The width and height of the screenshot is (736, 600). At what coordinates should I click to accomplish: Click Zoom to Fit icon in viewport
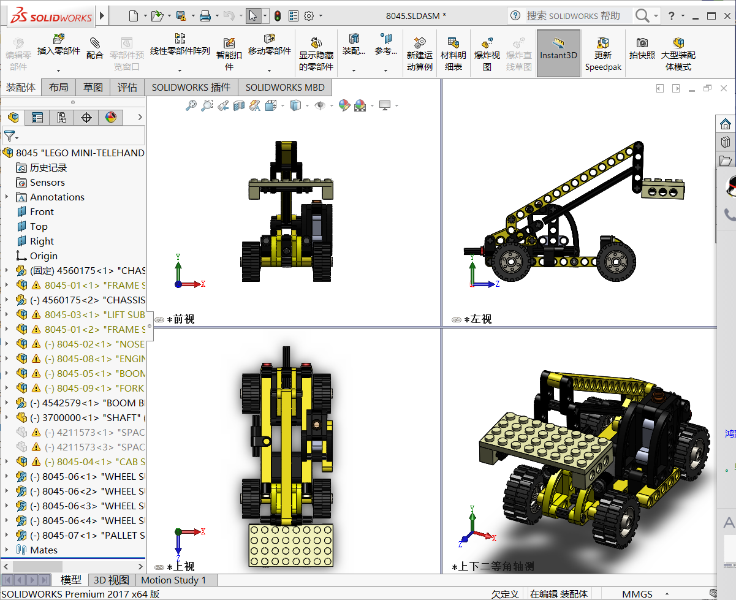(x=191, y=105)
